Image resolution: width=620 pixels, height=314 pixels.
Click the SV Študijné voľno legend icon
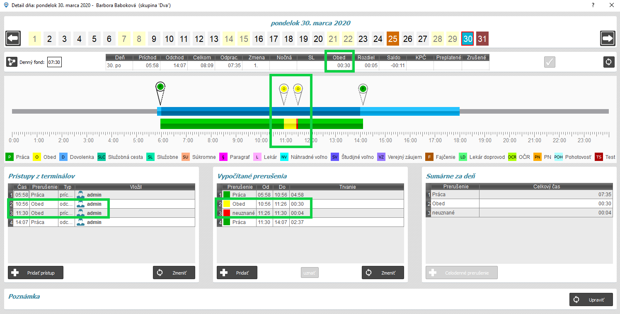coord(335,157)
